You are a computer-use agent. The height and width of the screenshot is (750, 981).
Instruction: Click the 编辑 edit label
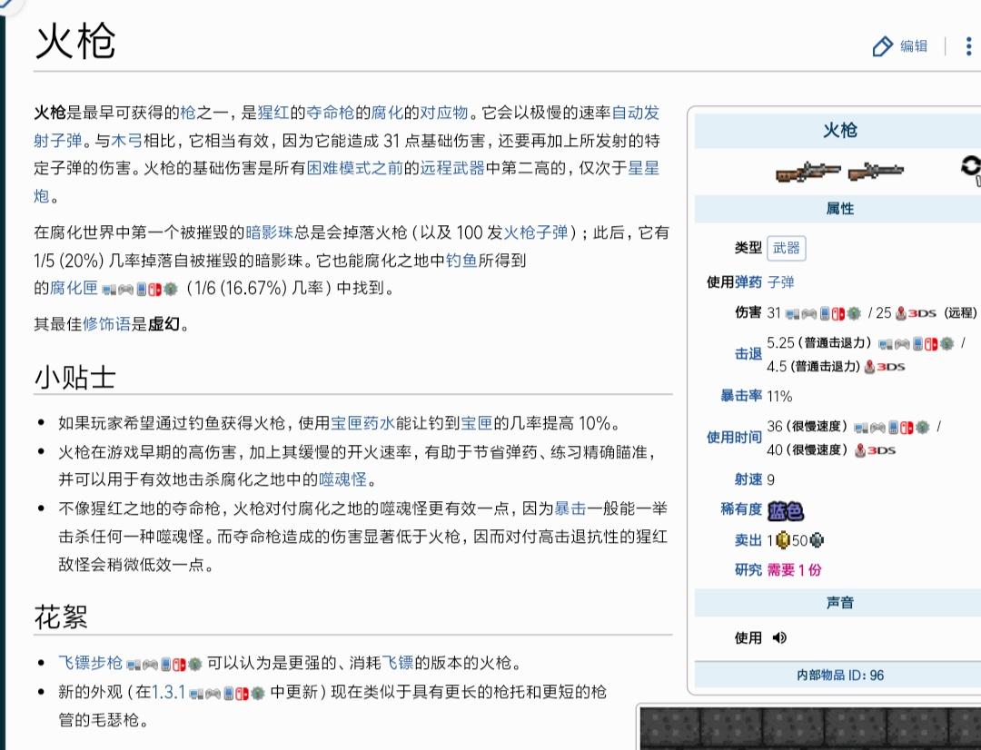tap(914, 46)
